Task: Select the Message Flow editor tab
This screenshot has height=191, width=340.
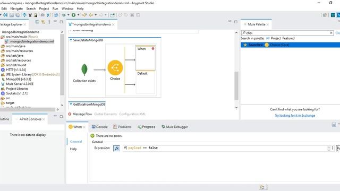Action: [x=80, y=114]
